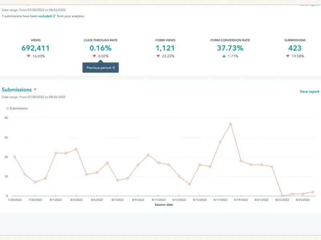Screen dimensions: 321x240
Task: Select the 423 Submissions metric value
Action: click(295, 48)
